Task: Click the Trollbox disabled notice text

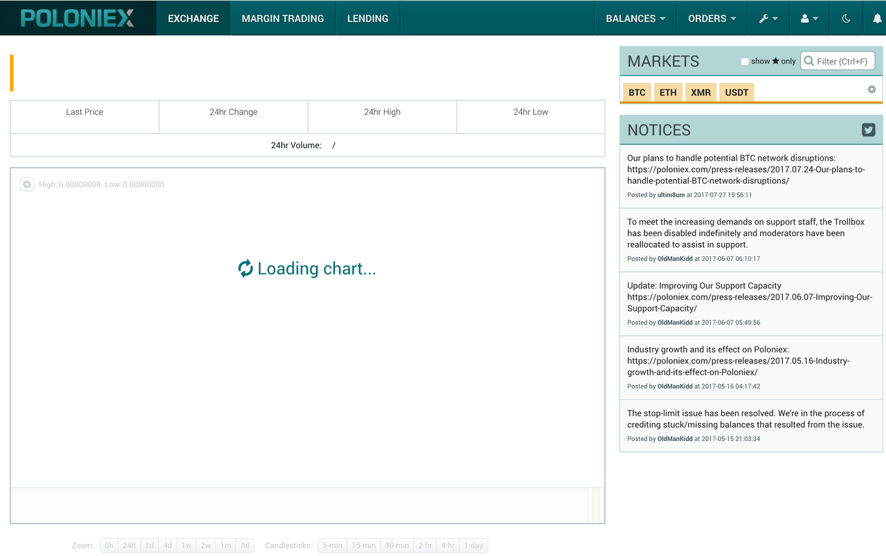Action: point(745,233)
